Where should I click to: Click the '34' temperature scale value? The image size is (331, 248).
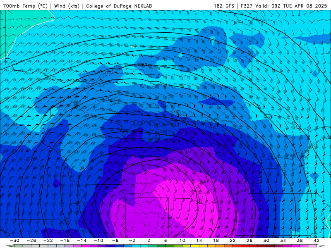tap(283, 241)
